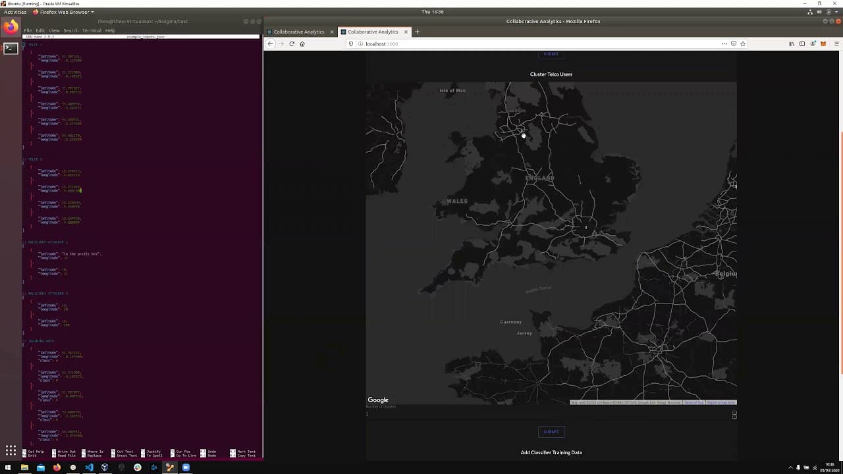Open the Terminal menu in the menu bar
The height and width of the screenshot is (474, 843).
[92, 31]
